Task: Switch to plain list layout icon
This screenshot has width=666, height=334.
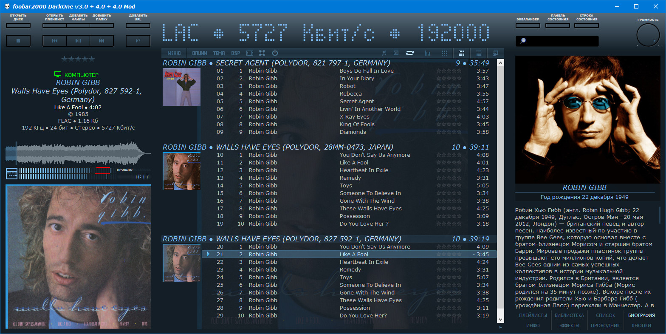Action: tap(478, 53)
